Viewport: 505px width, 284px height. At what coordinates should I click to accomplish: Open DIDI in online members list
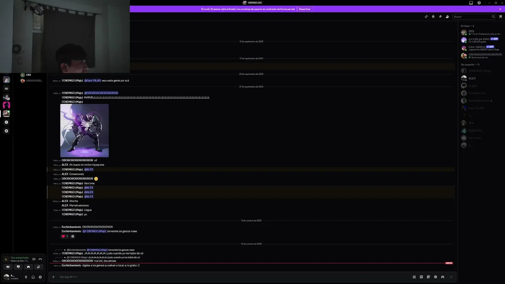[x=481, y=32]
